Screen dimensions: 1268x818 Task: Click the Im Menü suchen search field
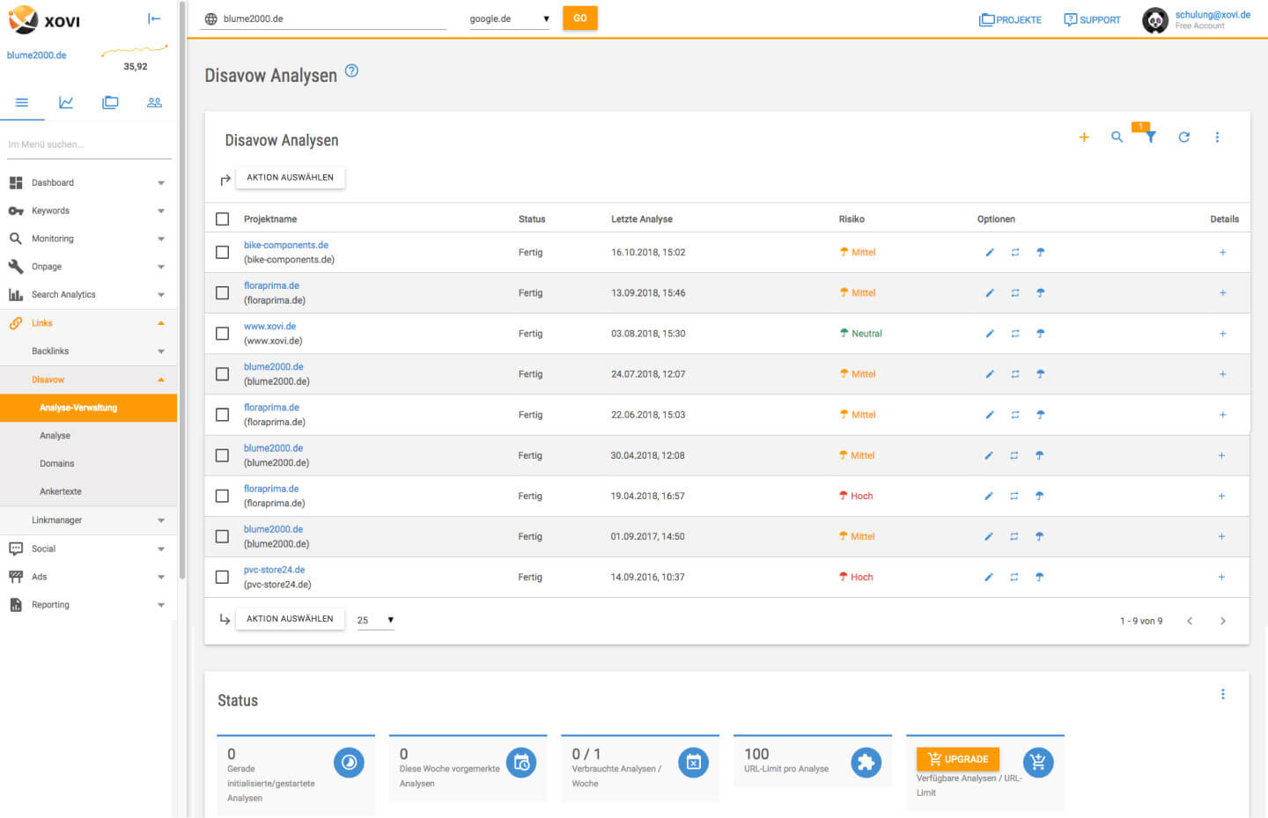pyautogui.click(x=88, y=144)
